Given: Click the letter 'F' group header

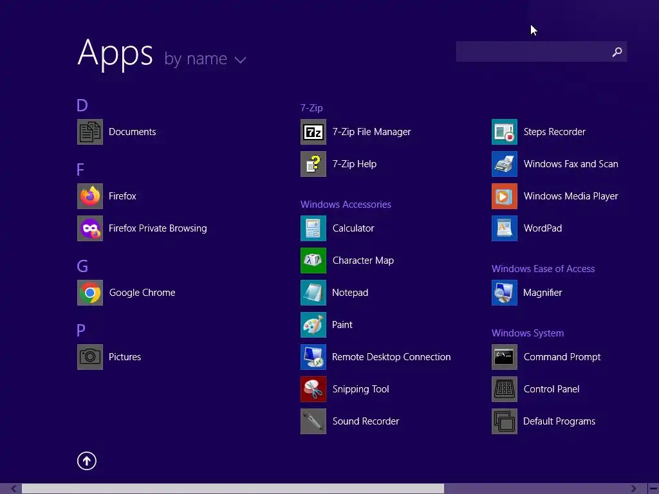Looking at the screenshot, I should [x=80, y=170].
